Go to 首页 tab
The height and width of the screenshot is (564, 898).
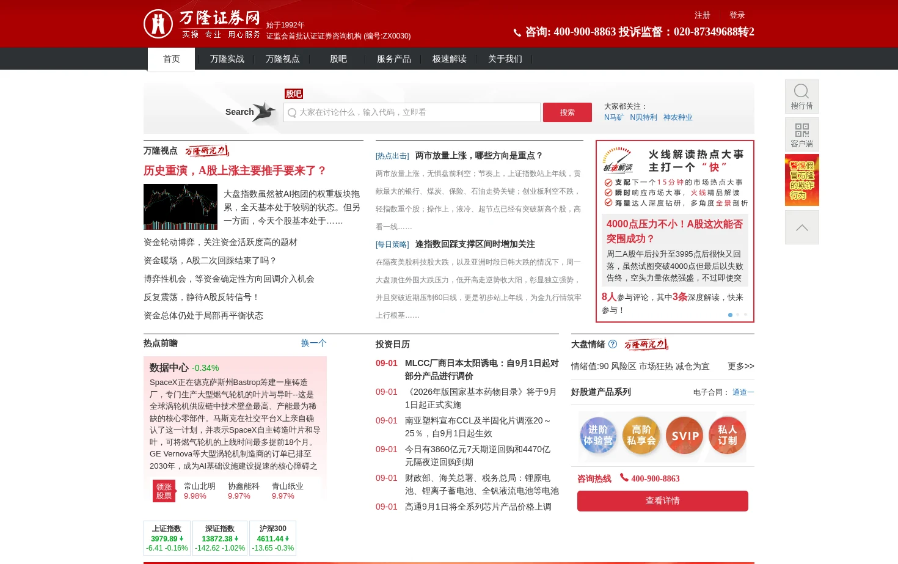point(171,59)
